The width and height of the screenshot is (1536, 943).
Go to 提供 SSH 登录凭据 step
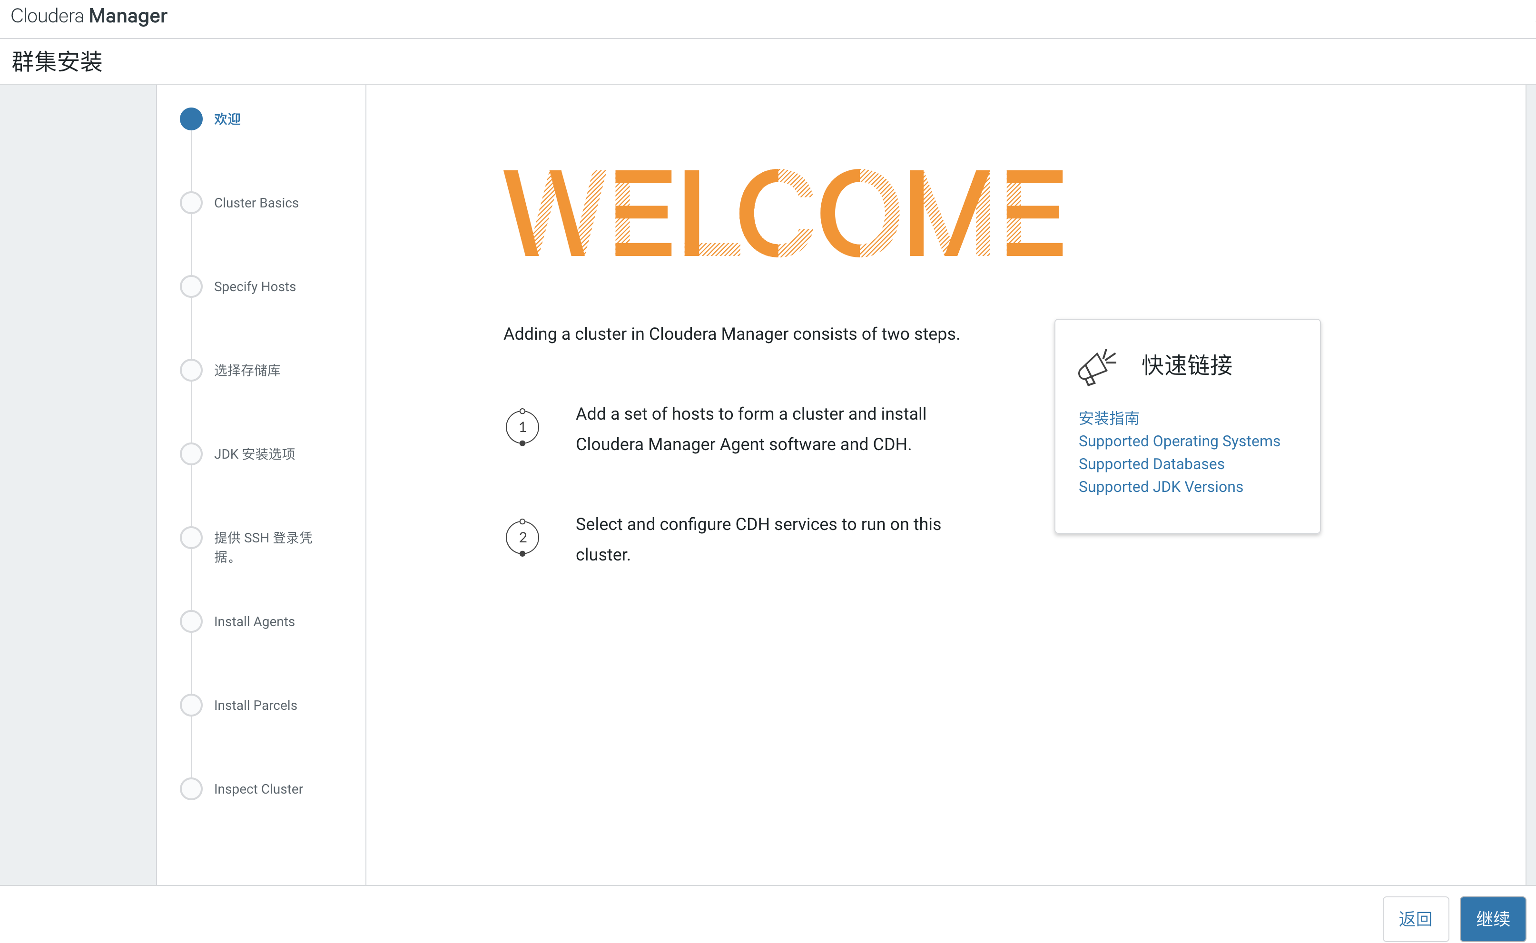tap(263, 546)
